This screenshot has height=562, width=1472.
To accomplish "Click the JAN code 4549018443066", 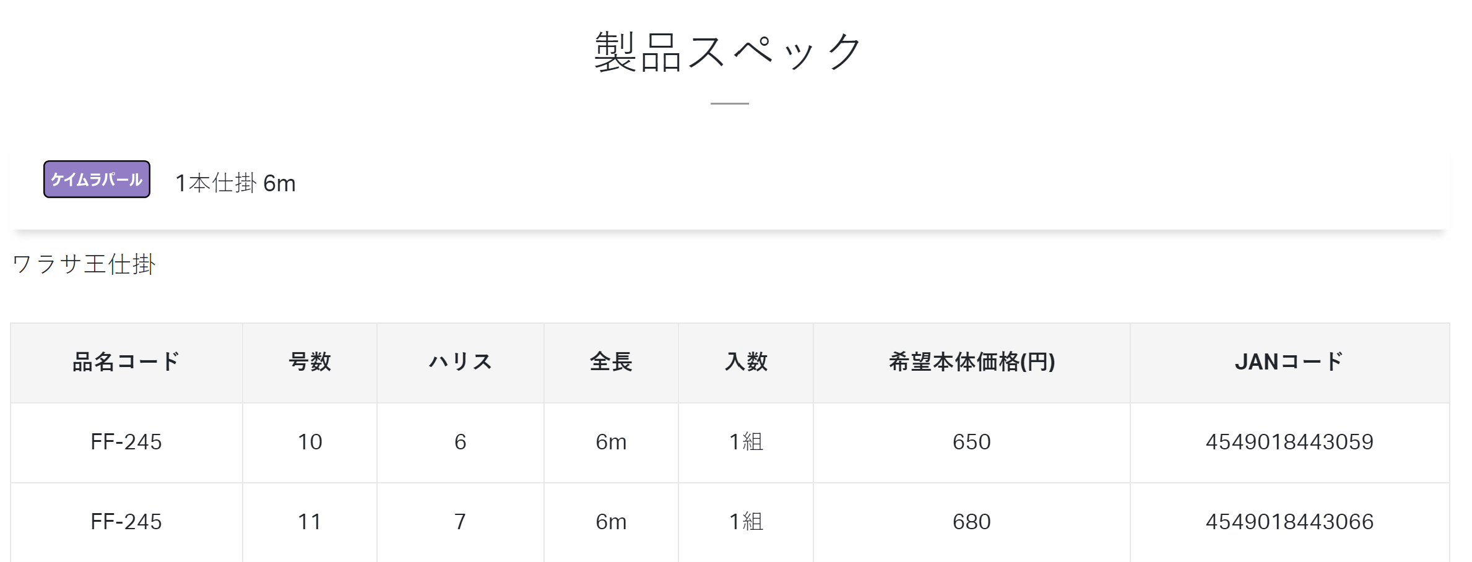I will (1290, 522).
